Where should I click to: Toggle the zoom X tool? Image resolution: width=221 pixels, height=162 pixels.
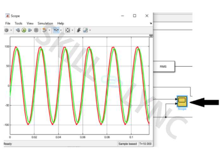56,30
